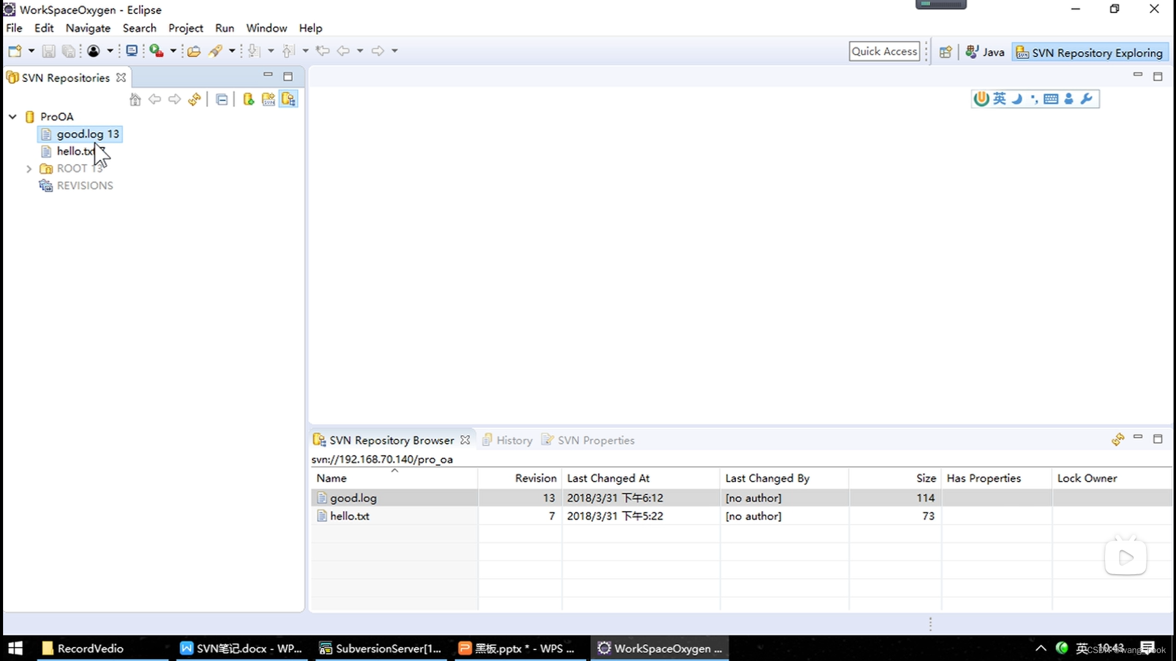Click the Open Task folder icon
Viewport: 1176px width, 661px height.
194,51
